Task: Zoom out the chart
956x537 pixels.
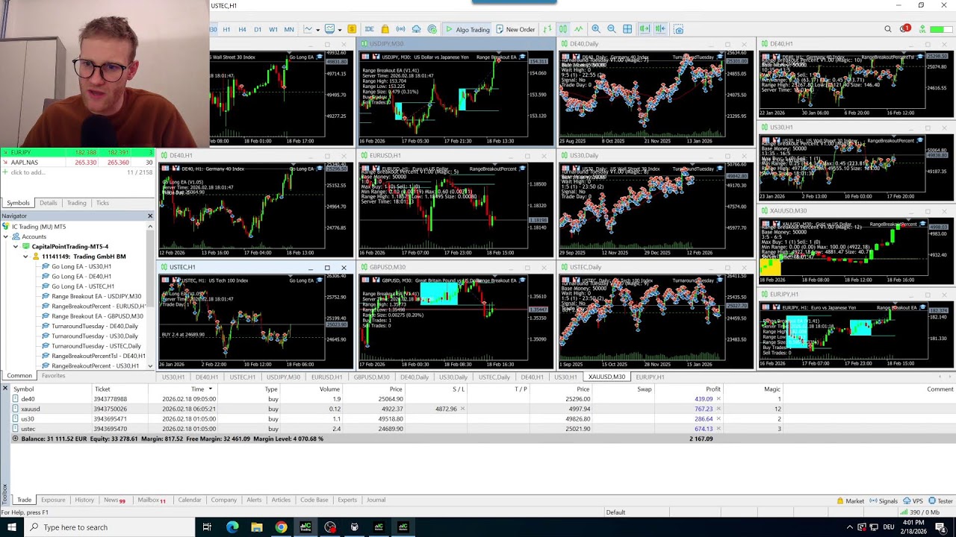Action: [x=612, y=29]
